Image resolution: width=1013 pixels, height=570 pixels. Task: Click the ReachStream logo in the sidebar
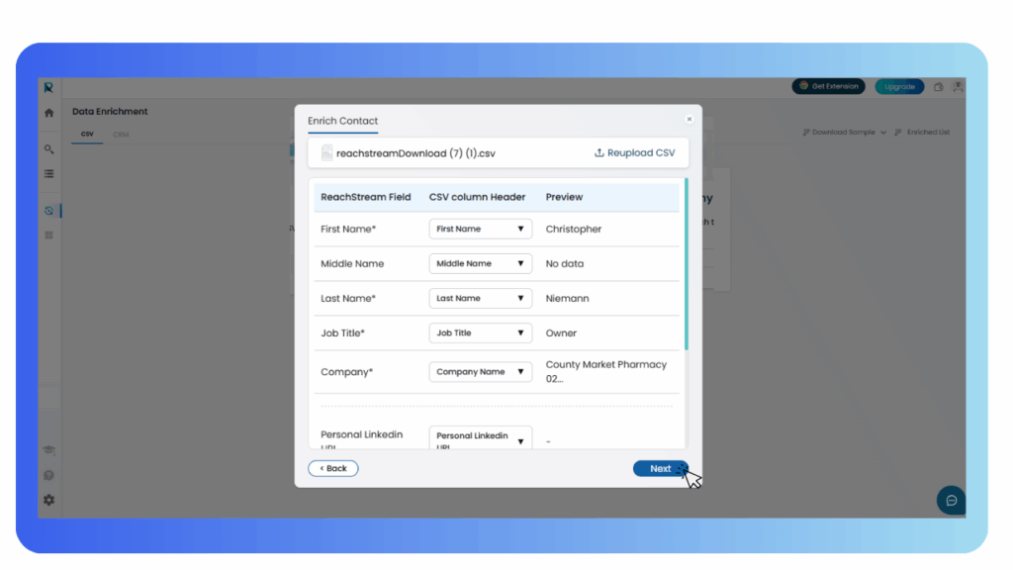click(48, 87)
